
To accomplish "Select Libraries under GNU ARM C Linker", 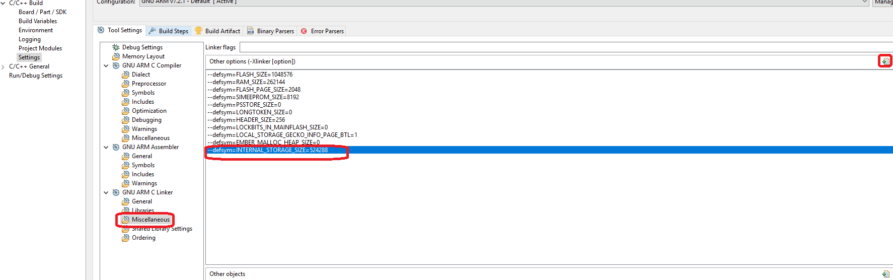I will click(142, 211).
